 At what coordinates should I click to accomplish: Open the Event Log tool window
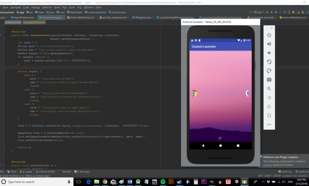(286, 172)
